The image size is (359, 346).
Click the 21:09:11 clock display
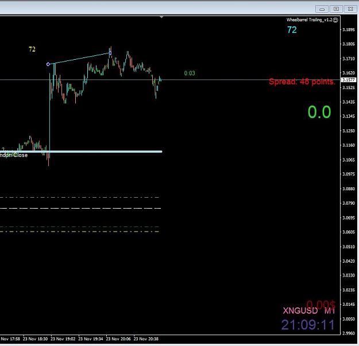click(x=308, y=325)
